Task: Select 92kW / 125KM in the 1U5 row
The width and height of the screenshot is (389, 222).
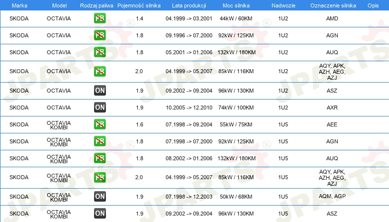Action: tap(236, 141)
